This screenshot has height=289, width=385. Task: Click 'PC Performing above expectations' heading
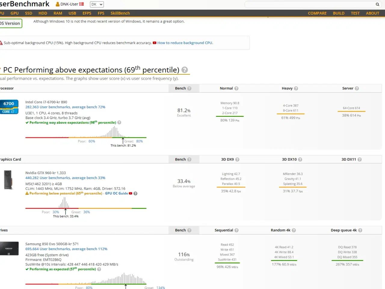tap(91, 70)
